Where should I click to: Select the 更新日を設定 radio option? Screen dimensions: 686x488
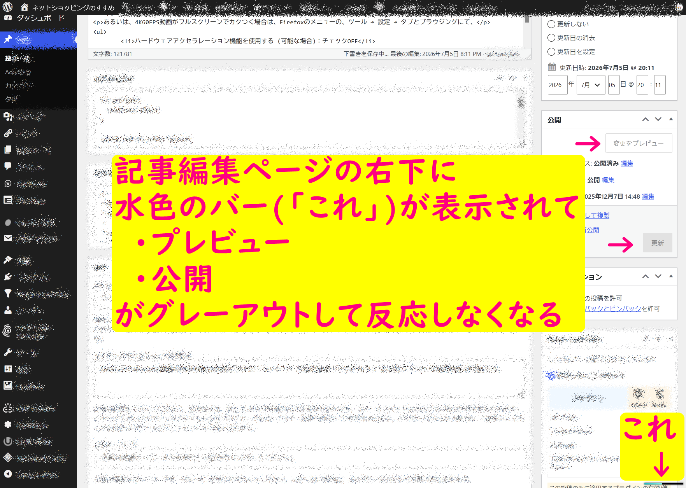pos(551,52)
